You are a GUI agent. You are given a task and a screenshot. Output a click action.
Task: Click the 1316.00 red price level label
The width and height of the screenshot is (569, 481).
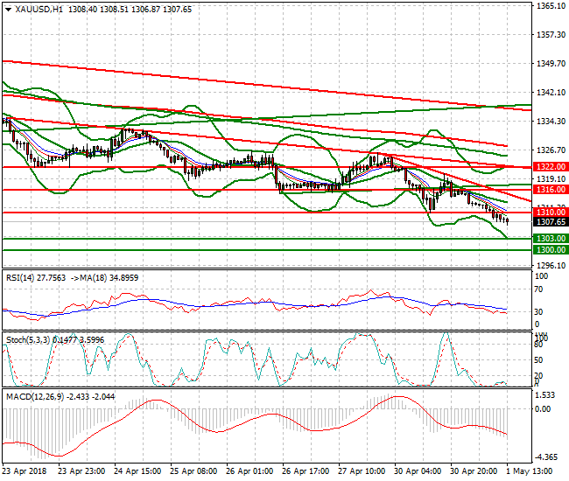(x=551, y=189)
